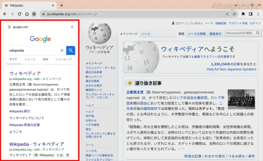Click the featured article group photo thumbnail
This screenshot has height=161, width=263.
pyautogui.click(x=241, y=99)
